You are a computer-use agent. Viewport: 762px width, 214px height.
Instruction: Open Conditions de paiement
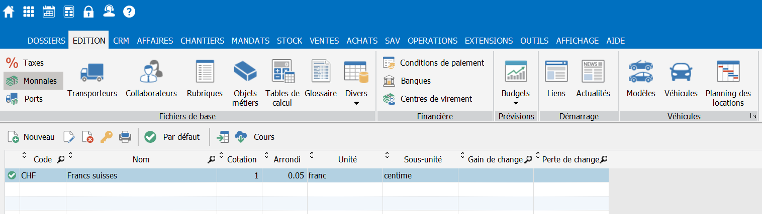coord(434,63)
